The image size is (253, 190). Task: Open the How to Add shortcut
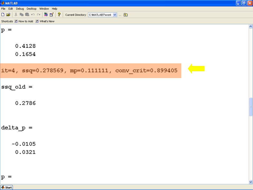point(24,21)
